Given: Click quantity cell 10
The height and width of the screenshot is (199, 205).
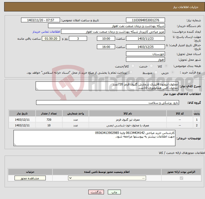Looking at the screenshot, I should [49, 125].
